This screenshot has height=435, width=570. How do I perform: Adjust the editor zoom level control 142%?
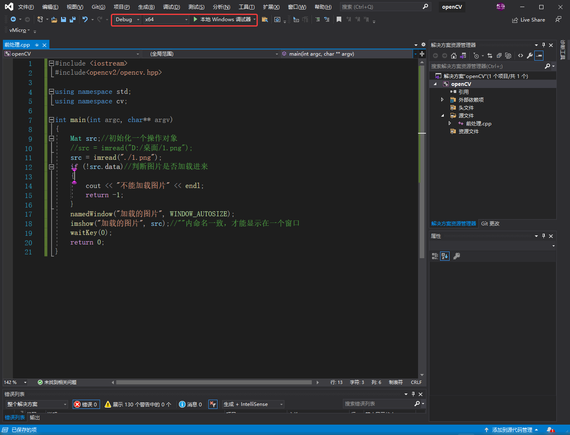15,382
